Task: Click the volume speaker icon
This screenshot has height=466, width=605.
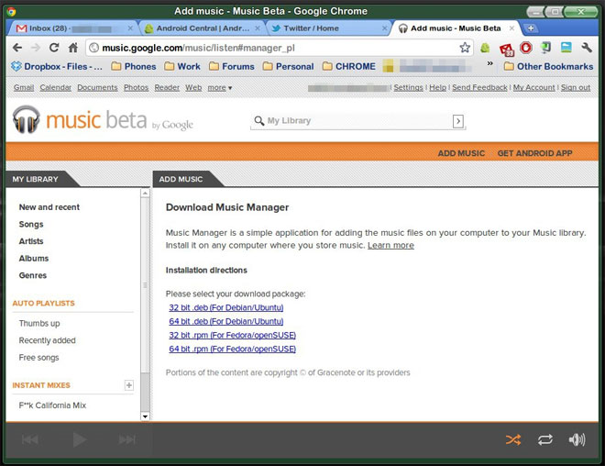Action: click(x=577, y=439)
